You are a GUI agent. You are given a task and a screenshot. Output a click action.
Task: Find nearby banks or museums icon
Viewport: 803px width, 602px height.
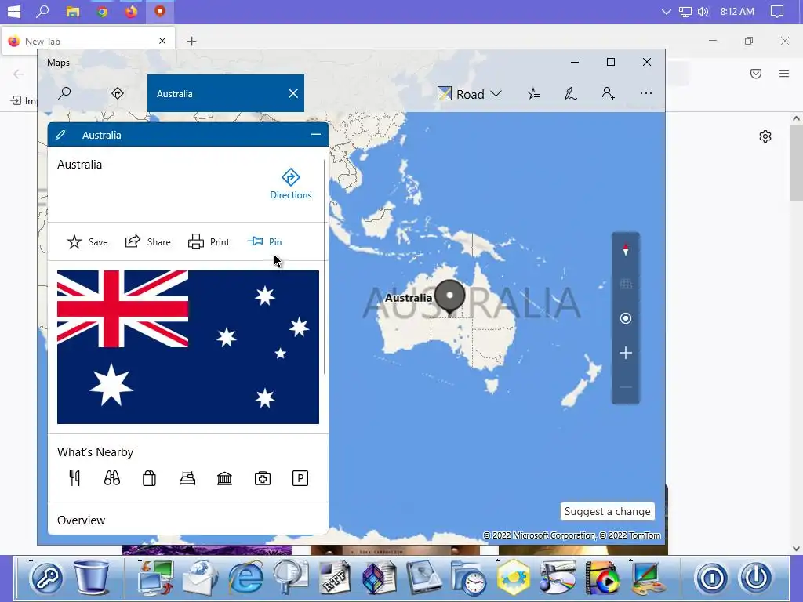tap(224, 478)
